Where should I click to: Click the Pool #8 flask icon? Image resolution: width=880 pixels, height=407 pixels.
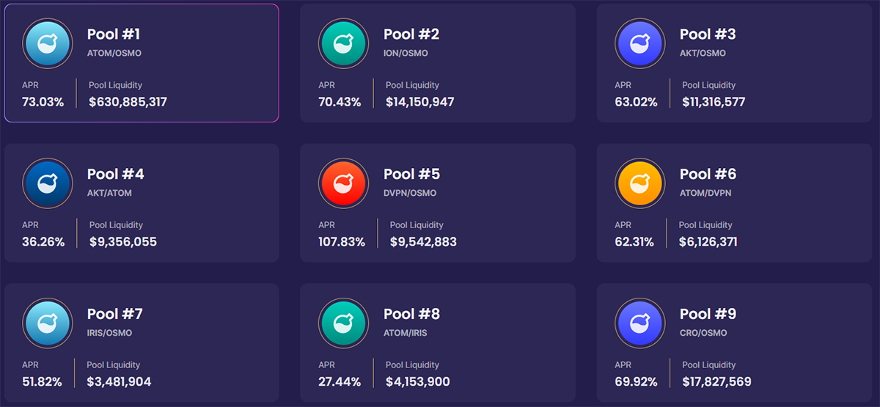(343, 323)
